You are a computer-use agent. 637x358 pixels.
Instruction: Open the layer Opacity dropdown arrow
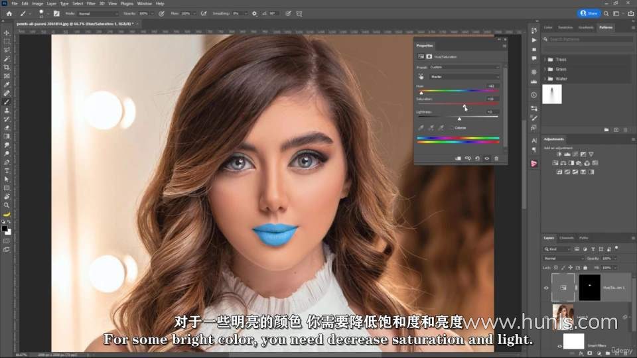[x=614, y=258]
